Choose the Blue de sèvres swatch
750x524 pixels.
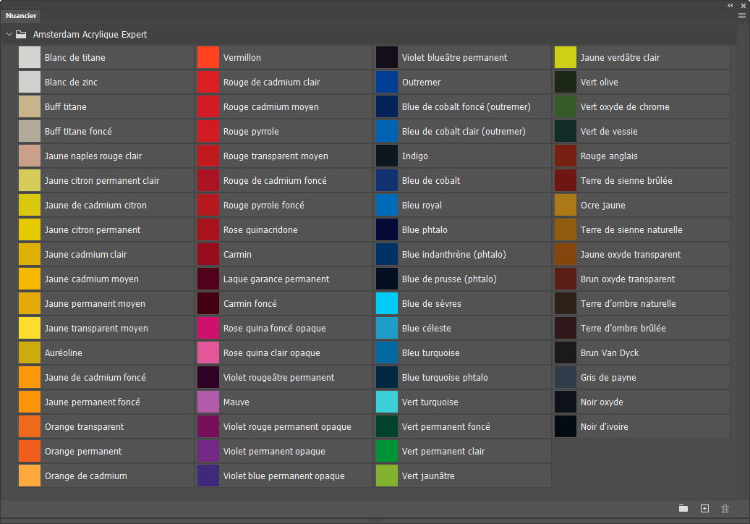pos(387,304)
